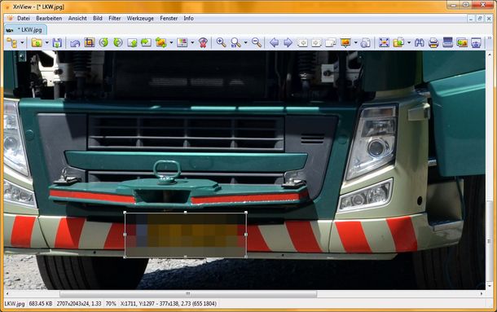Zoom in with the plus magnifier
Screen dimensions: 497x312
[x=221, y=42]
